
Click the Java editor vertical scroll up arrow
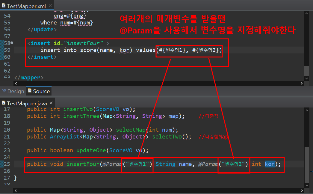pos(307,110)
